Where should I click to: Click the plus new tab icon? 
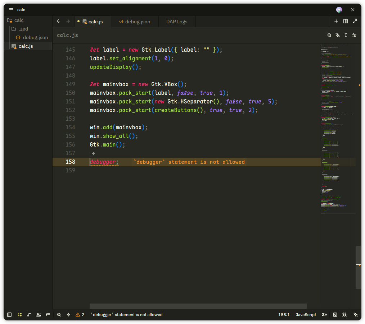pyautogui.click(x=336, y=21)
